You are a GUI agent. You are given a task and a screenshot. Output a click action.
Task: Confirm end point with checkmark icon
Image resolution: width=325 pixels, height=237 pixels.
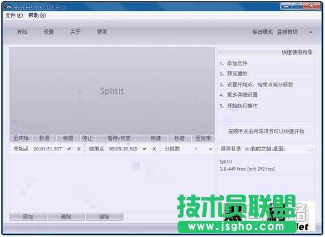pyautogui.click(x=144, y=149)
